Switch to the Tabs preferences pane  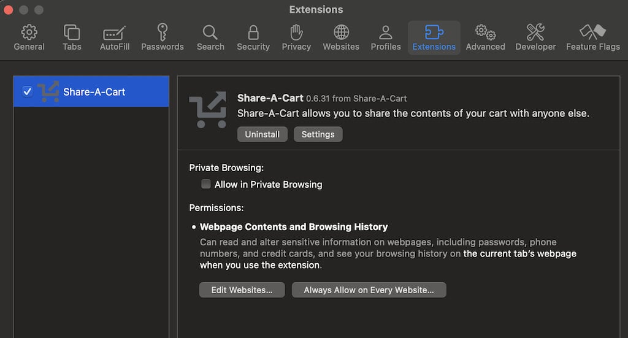click(72, 37)
